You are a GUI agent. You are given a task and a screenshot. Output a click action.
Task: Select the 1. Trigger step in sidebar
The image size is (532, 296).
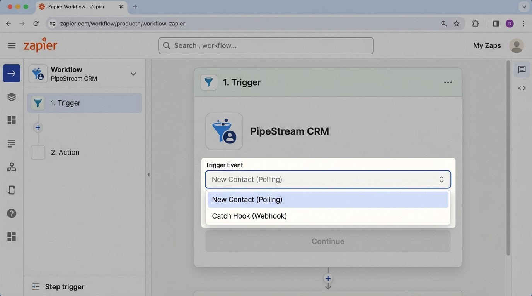(x=66, y=103)
